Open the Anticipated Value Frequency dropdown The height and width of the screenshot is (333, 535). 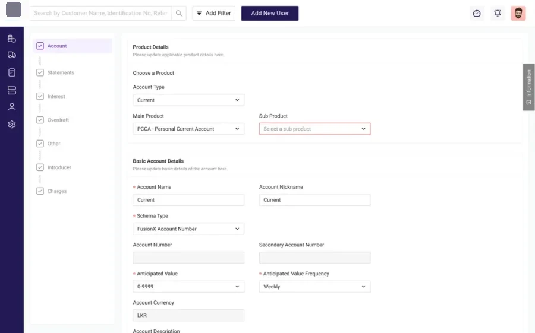point(314,287)
